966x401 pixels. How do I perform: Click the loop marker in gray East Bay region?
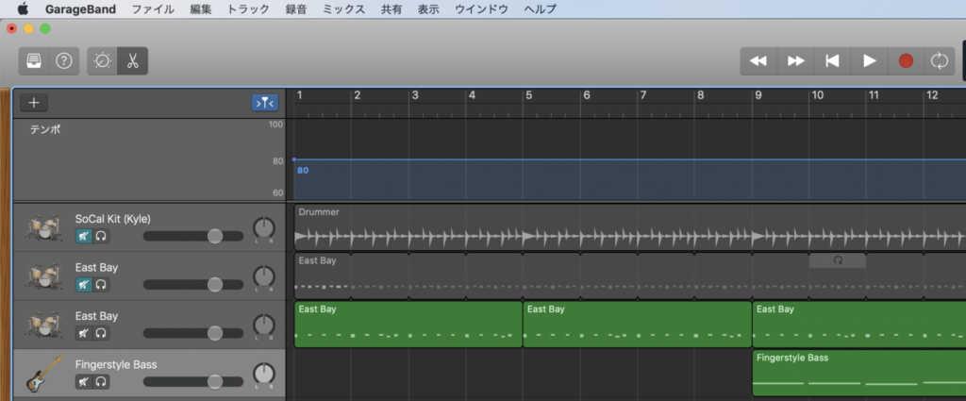(x=838, y=260)
